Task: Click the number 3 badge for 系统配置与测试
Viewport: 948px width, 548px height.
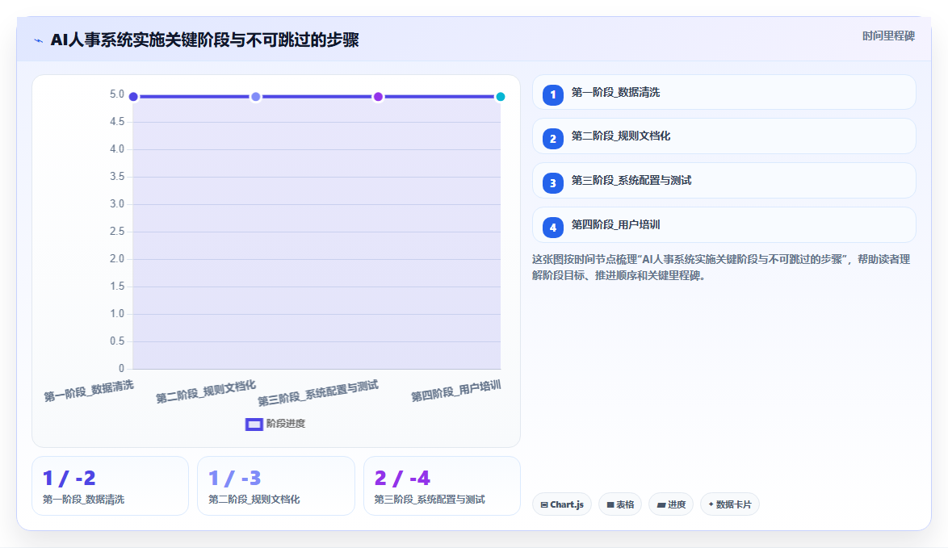Action: [x=552, y=183]
